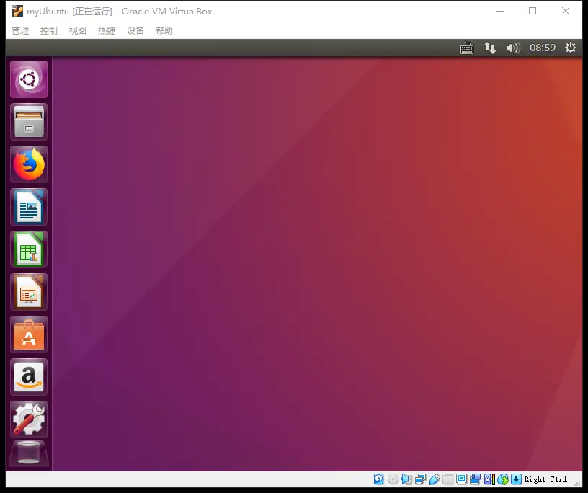The image size is (588, 493).
Task: Open the network connections indicator menu
Action: [x=490, y=48]
